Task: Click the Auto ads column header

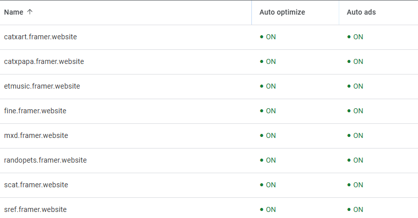Action: point(361,12)
